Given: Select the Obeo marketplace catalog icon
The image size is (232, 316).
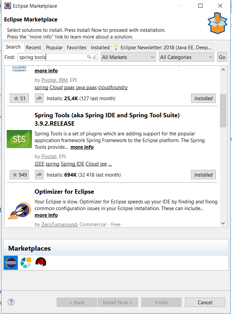Looking at the screenshot, I should (x=26, y=263).
